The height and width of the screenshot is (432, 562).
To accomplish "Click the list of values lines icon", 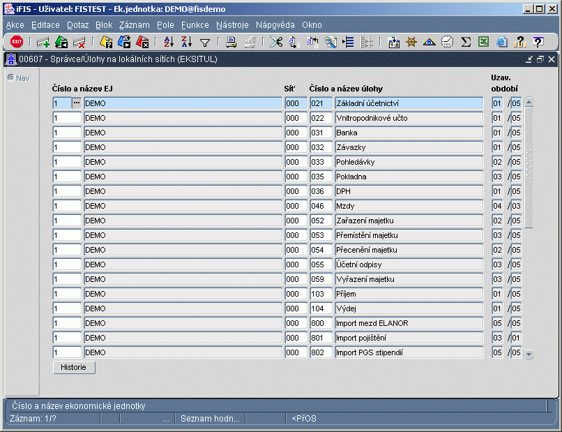I will [348, 43].
